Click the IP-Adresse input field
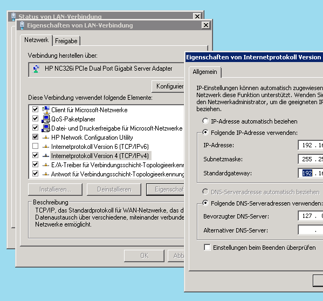323x301 pixels. (x=311, y=145)
